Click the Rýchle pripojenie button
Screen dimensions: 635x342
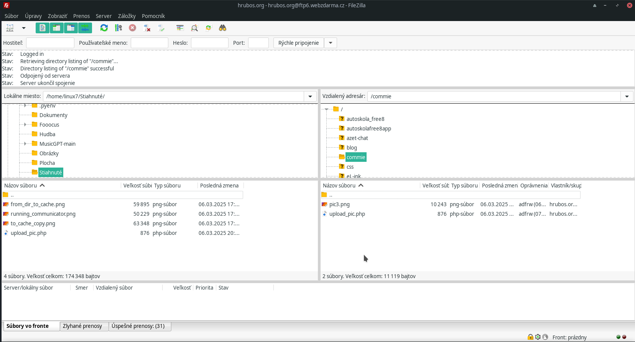coord(298,43)
